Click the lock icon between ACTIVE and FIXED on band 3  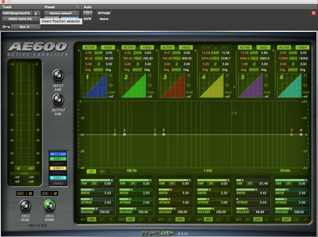177,47
